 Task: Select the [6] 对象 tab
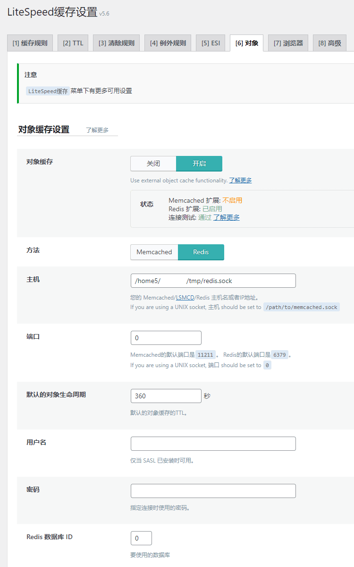246,43
